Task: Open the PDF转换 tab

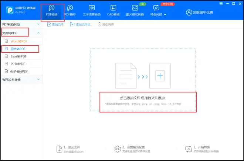Action: tap(51, 10)
